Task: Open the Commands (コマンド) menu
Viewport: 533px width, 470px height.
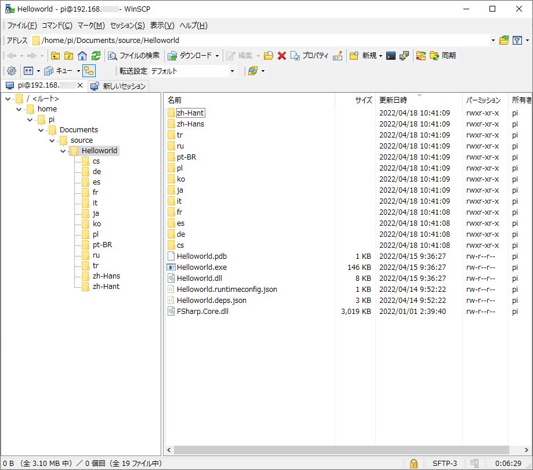Action: tap(57, 26)
